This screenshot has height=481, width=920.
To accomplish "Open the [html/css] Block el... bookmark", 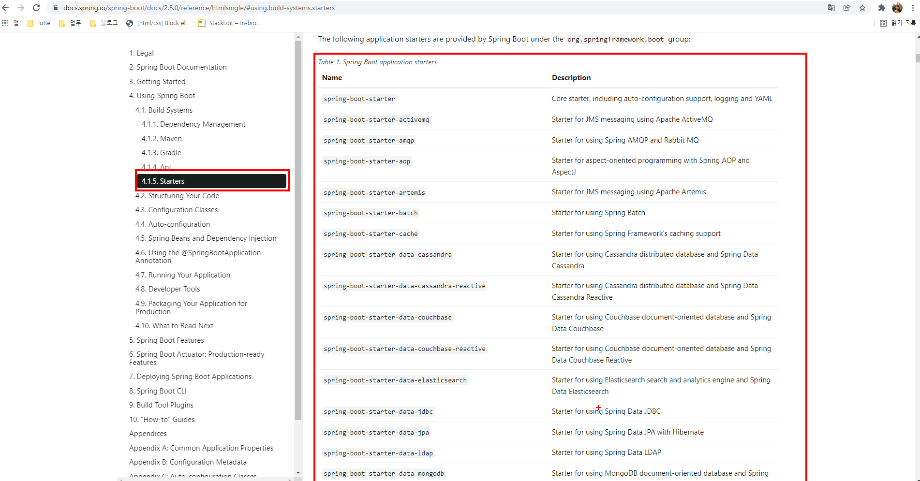I will 158,23.
